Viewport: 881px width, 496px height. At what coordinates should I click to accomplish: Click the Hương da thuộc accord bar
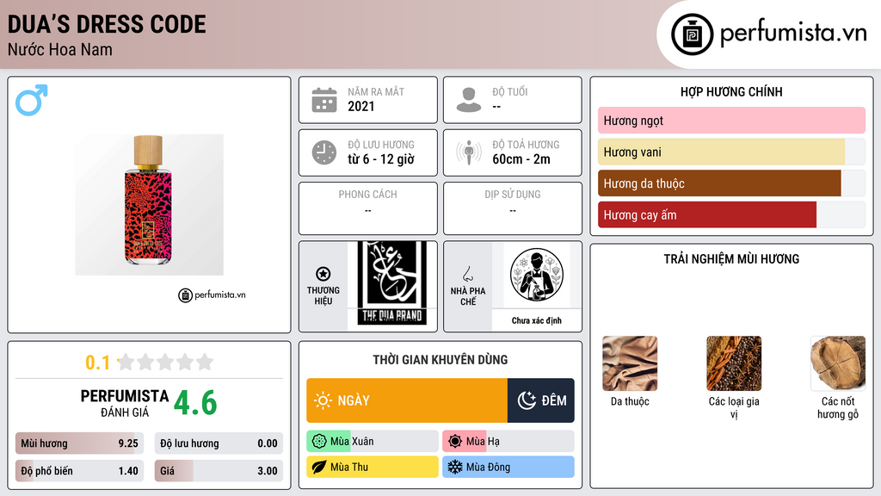click(731, 183)
